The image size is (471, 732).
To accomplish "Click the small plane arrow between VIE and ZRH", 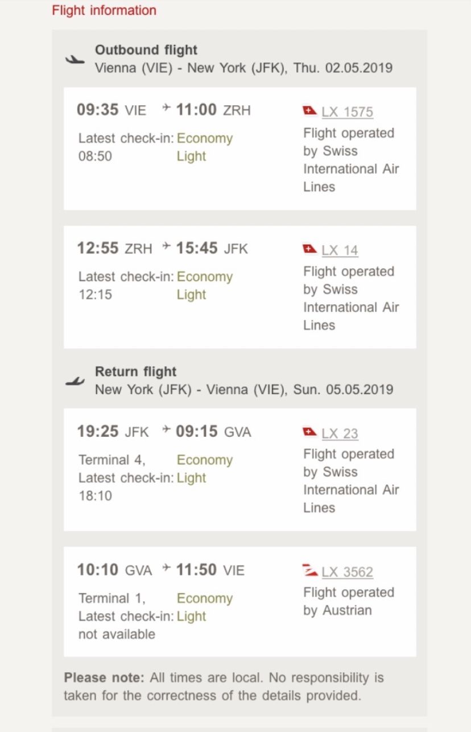I will tap(167, 107).
